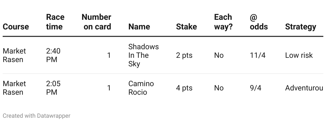
Task: Click Market Rasen in the first row
Action: 14,55
